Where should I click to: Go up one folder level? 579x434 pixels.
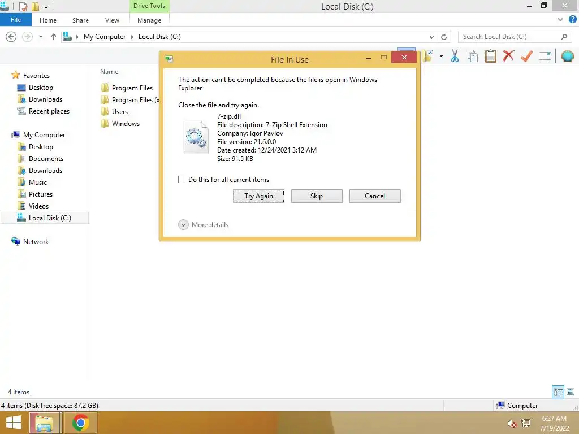click(x=54, y=37)
